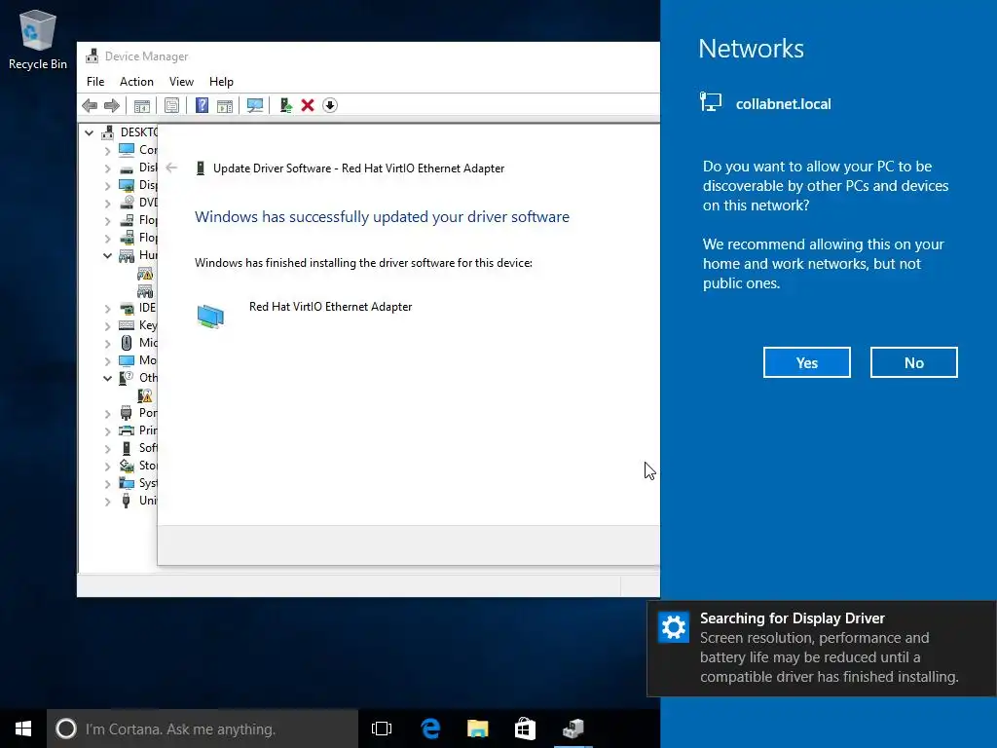Click the mouse icon of the Mic node
Image resolution: width=997 pixels, height=748 pixels.
pos(127,343)
